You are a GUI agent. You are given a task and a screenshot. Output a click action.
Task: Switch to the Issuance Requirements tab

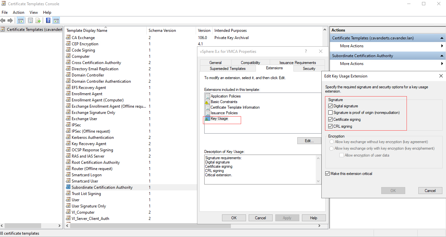click(298, 63)
